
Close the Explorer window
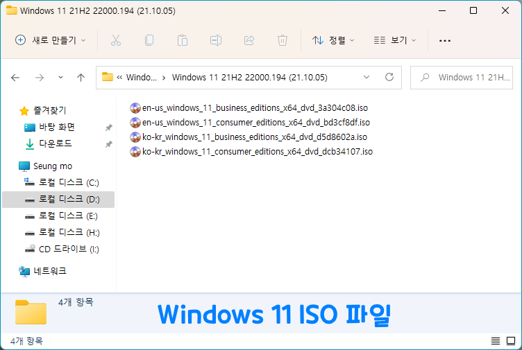point(505,10)
